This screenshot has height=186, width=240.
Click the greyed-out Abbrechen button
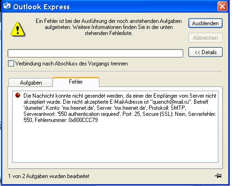coord(205,38)
